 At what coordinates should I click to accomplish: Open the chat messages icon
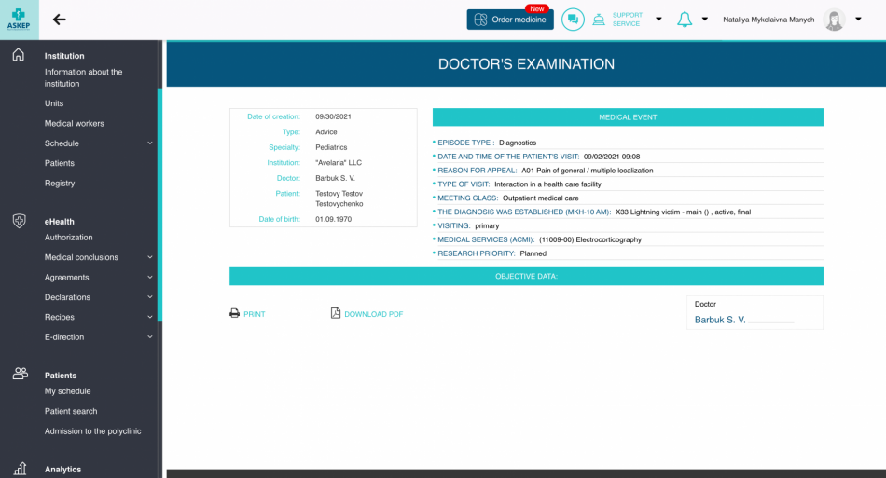573,20
